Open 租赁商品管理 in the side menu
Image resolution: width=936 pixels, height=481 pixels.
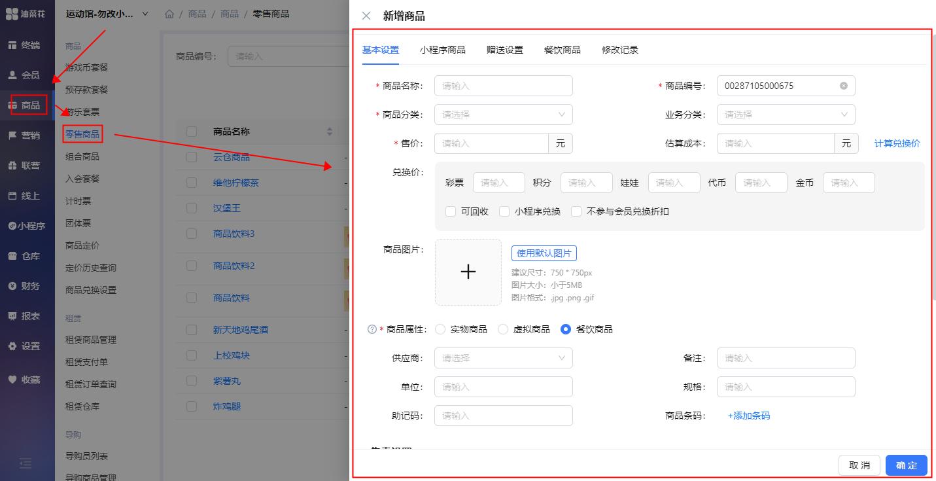pyautogui.click(x=91, y=340)
